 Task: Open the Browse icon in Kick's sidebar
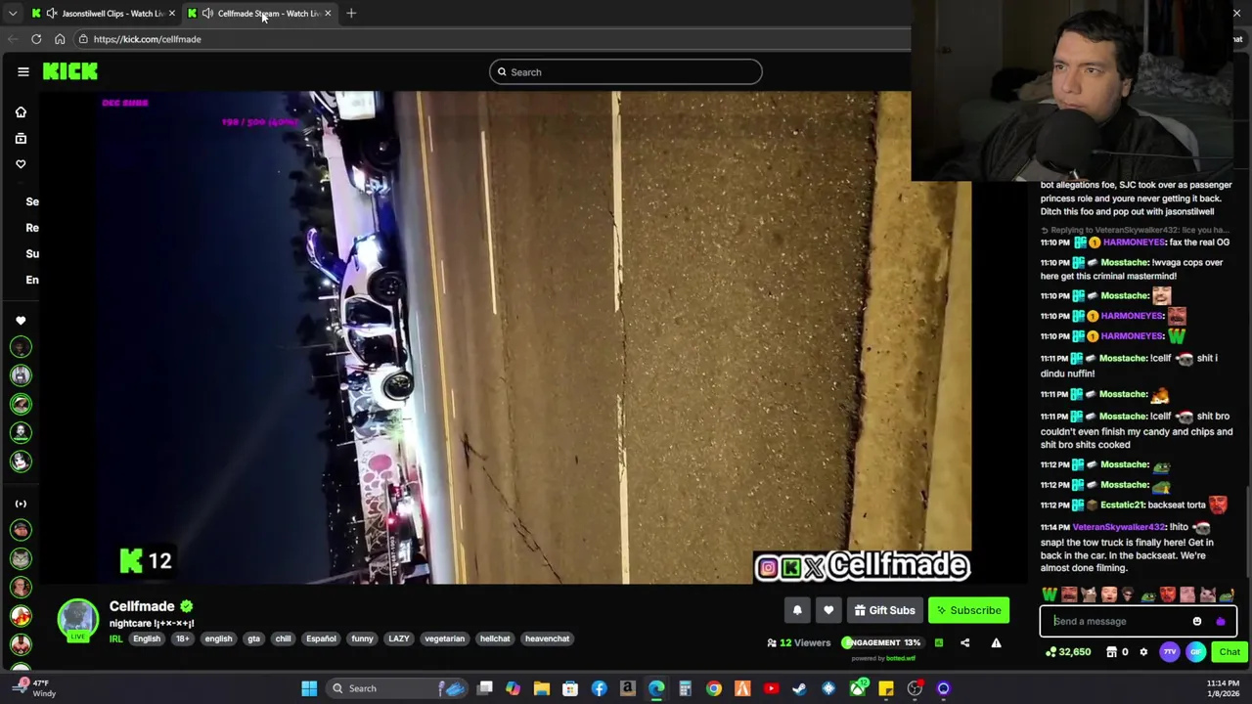coord(21,138)
